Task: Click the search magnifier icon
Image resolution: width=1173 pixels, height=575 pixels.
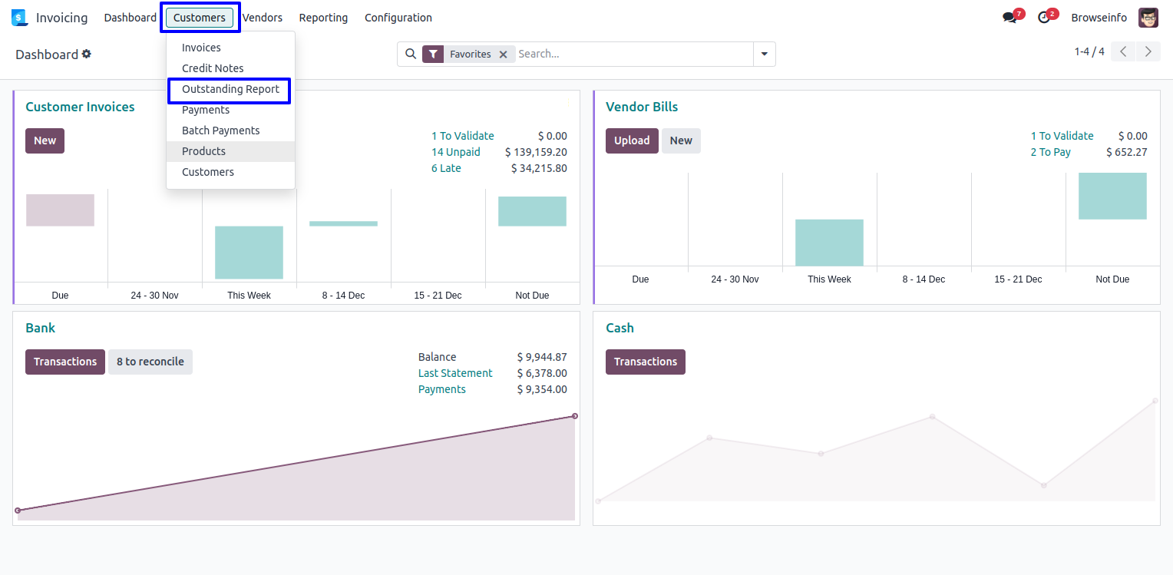Action: point(411,54)
